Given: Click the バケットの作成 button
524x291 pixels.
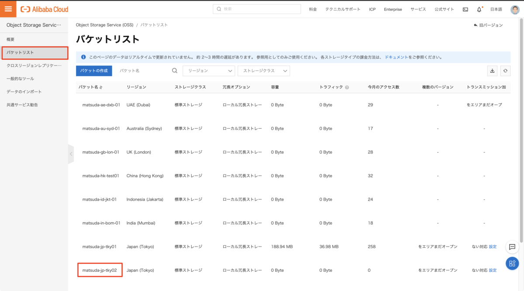Looking at the screenshot, I should pos(94,71).
